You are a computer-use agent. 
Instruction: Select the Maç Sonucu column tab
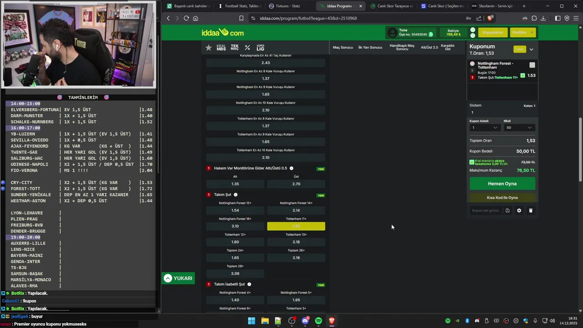tap(343, 47)
